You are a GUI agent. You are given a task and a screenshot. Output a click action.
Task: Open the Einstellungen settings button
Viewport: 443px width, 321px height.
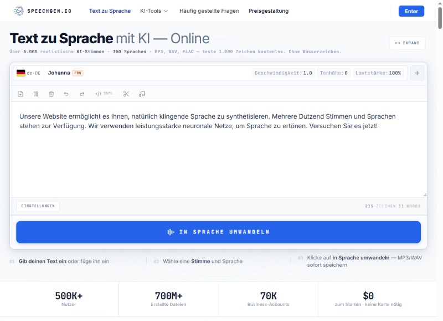[38, 206]
